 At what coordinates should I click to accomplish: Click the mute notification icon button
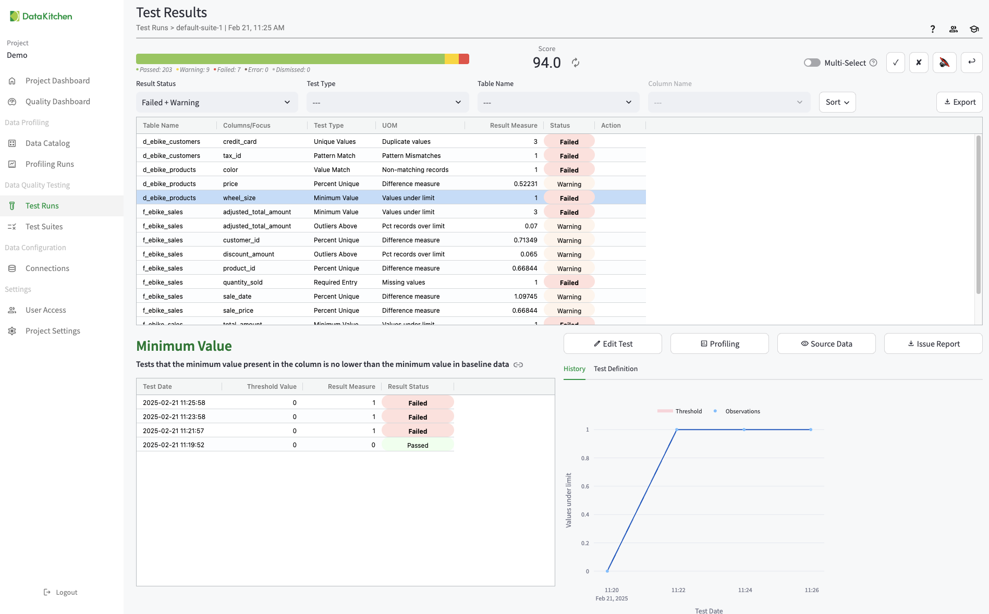pos(944,63)
